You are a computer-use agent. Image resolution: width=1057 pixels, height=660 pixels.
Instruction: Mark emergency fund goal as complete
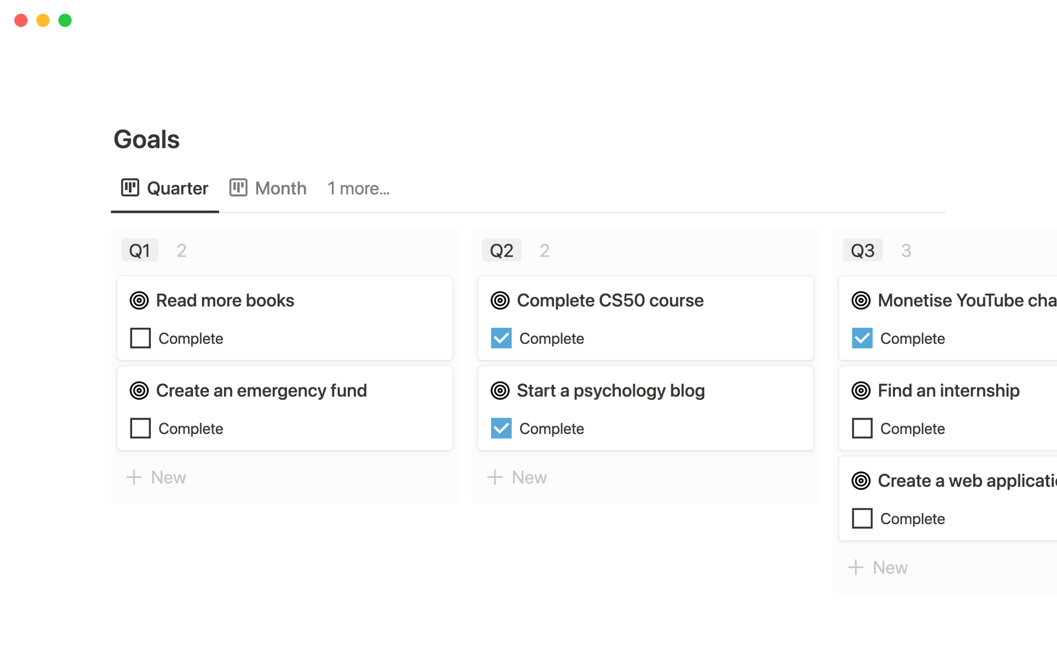[140, 428]
